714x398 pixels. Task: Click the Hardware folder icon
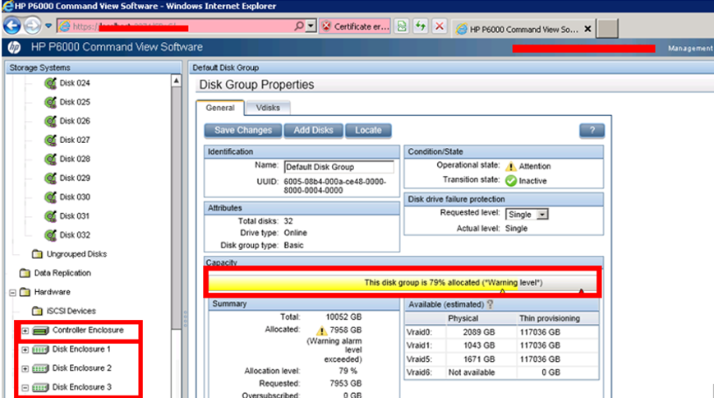click(x=25, y=292)
